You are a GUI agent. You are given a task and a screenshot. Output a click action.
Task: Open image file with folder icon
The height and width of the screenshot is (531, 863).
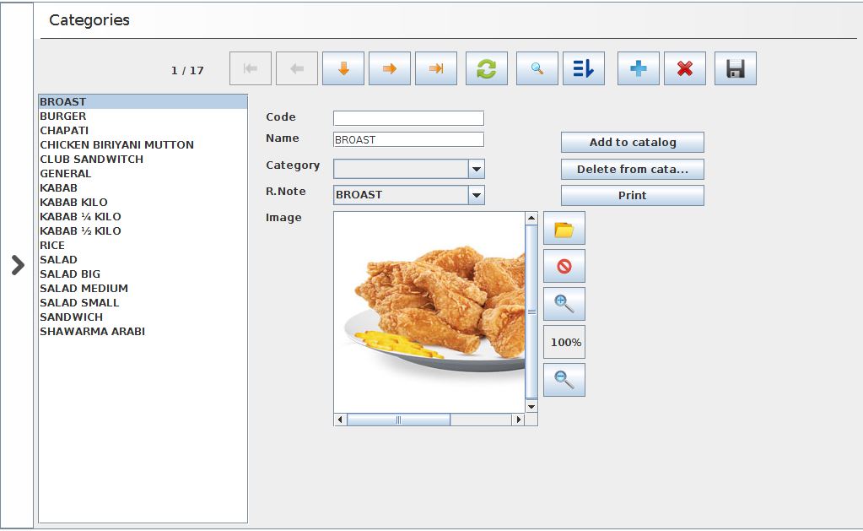[564, 229]
